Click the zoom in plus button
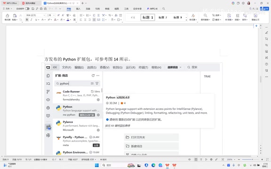The height and width of the screenshot is (169, 271). pyautogui.click(x=262, y=160)
